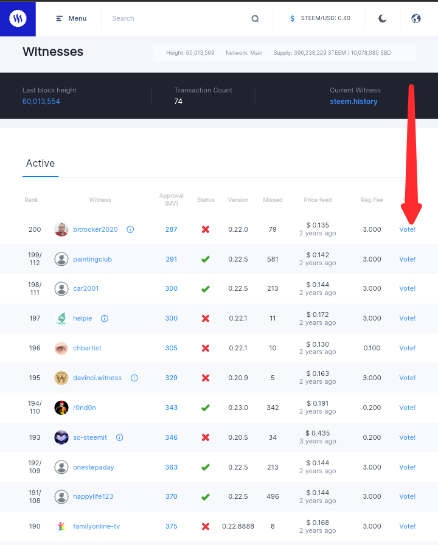Vote for onestepaday

click(407, 467)
